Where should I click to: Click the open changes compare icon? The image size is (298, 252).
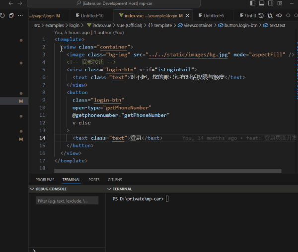(270, 16)
